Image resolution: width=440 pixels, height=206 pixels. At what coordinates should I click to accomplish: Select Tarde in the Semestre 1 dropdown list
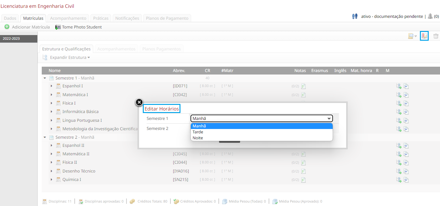198,132
